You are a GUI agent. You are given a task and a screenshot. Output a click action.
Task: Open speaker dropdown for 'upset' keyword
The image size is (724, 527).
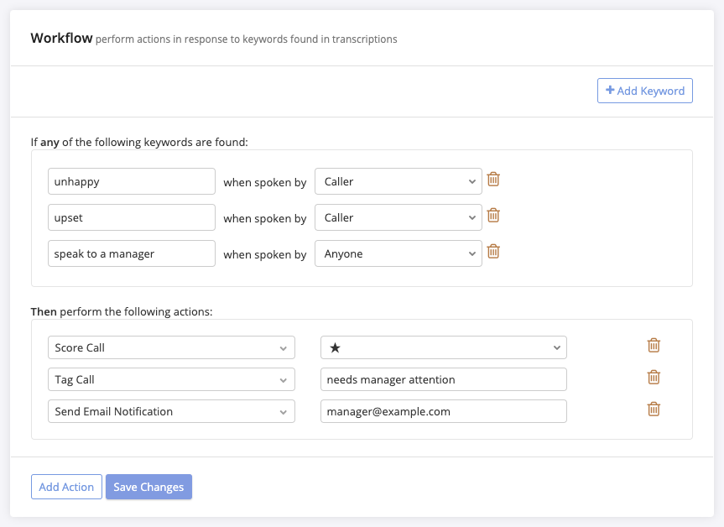click(x=398, y=217)
